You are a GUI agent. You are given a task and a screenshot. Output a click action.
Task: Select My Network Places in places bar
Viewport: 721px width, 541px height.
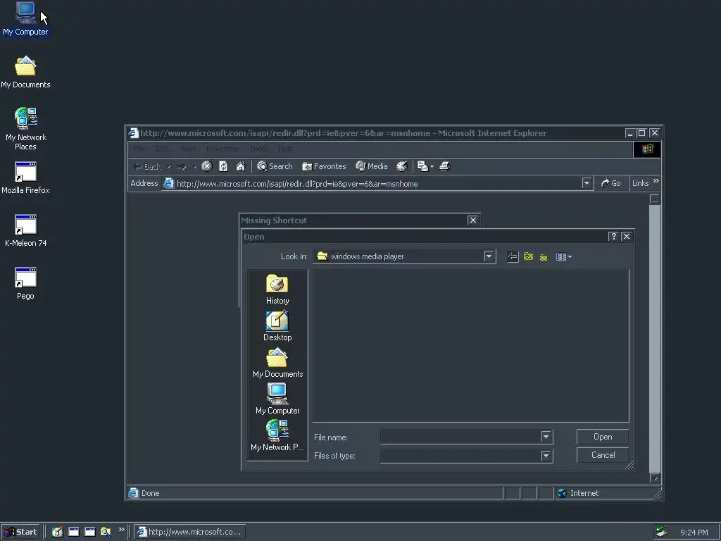coord(277,435)
